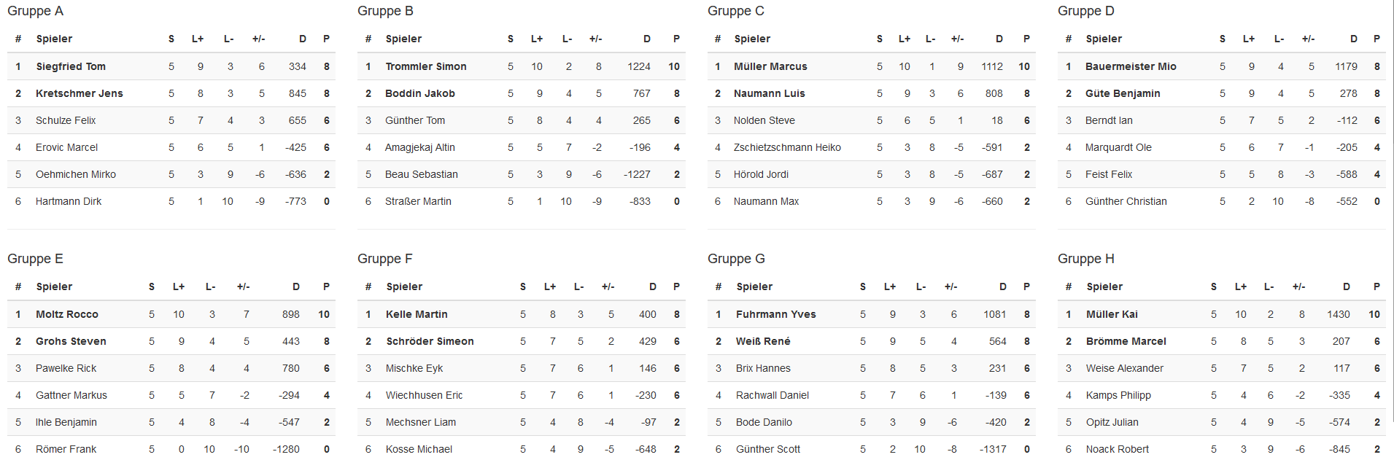Open Fuhrmann Yves in Gruppe G
The width and height of the screenshot is (1394, 468).
tap(776, 314)
